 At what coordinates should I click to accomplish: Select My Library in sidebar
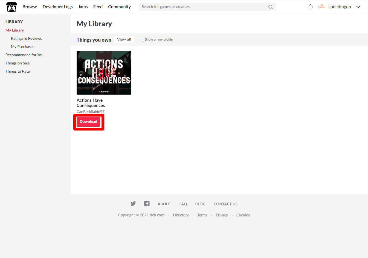click(x=15, y=30)
